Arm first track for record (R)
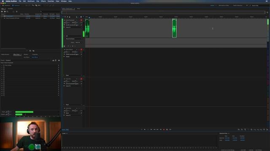Viewport: 270px width, 151px height. [x=81, y=20]
